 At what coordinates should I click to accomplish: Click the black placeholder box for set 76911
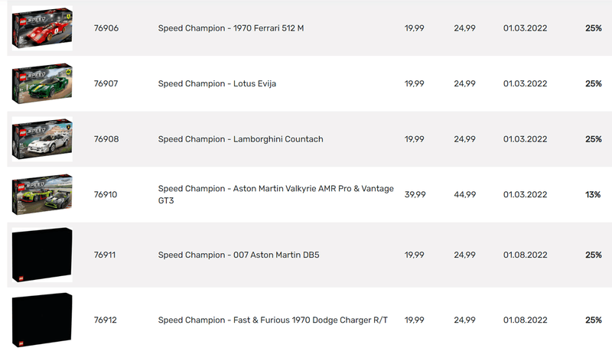pyautogui.click(x=42, y=255)
